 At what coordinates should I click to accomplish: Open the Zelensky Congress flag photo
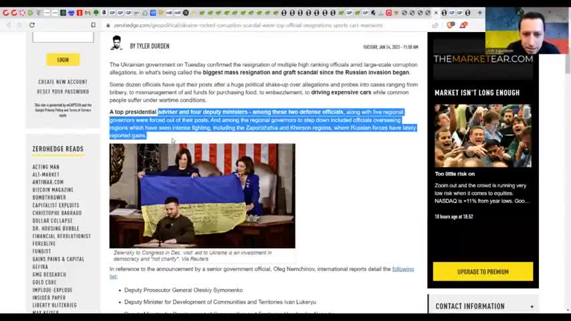pos(203,196)
